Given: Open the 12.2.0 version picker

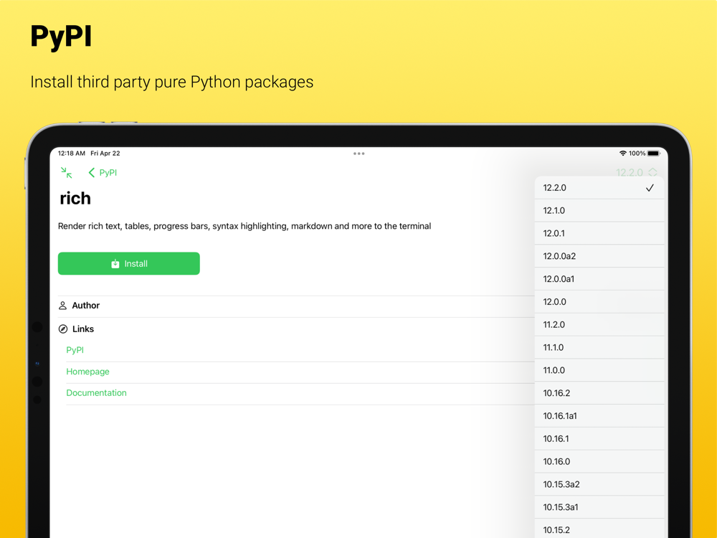Looking at the screenshot, I should [x=637, y=172].
